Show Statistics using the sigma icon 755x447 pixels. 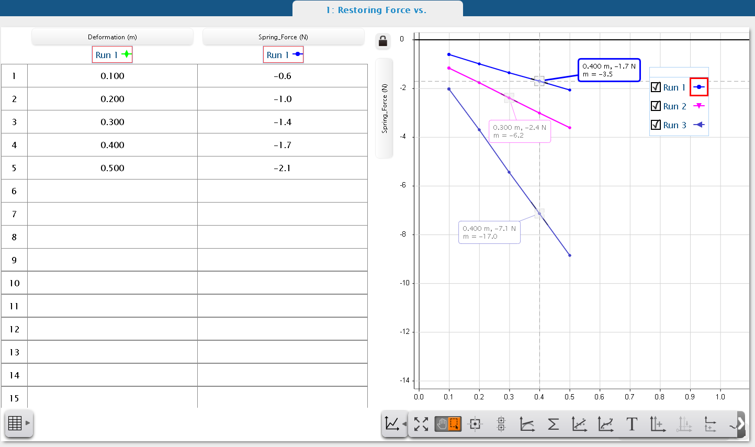[x=553, y=424]
